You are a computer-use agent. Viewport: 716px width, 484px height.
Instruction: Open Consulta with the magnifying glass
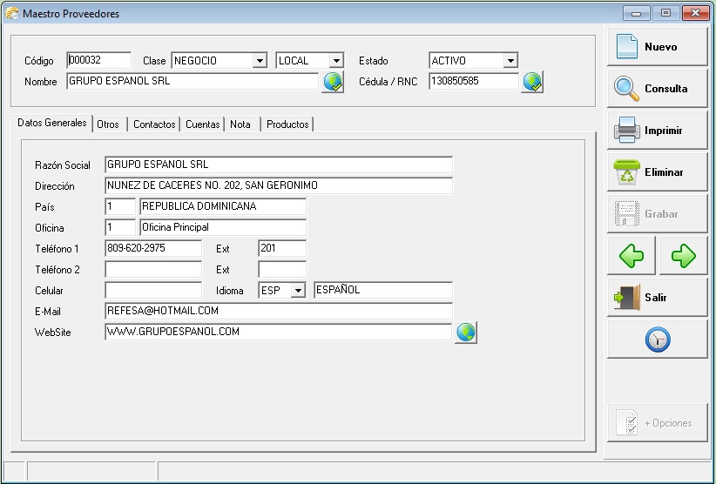pyautogui.click(x=657, y=89)
